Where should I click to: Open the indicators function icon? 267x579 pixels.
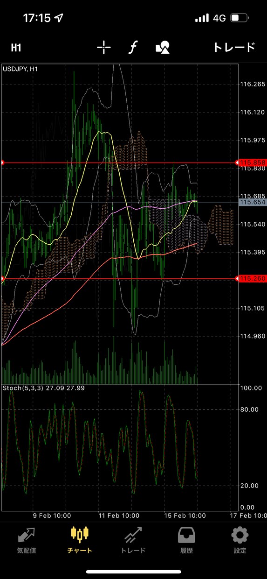click(x=133, y=47)
